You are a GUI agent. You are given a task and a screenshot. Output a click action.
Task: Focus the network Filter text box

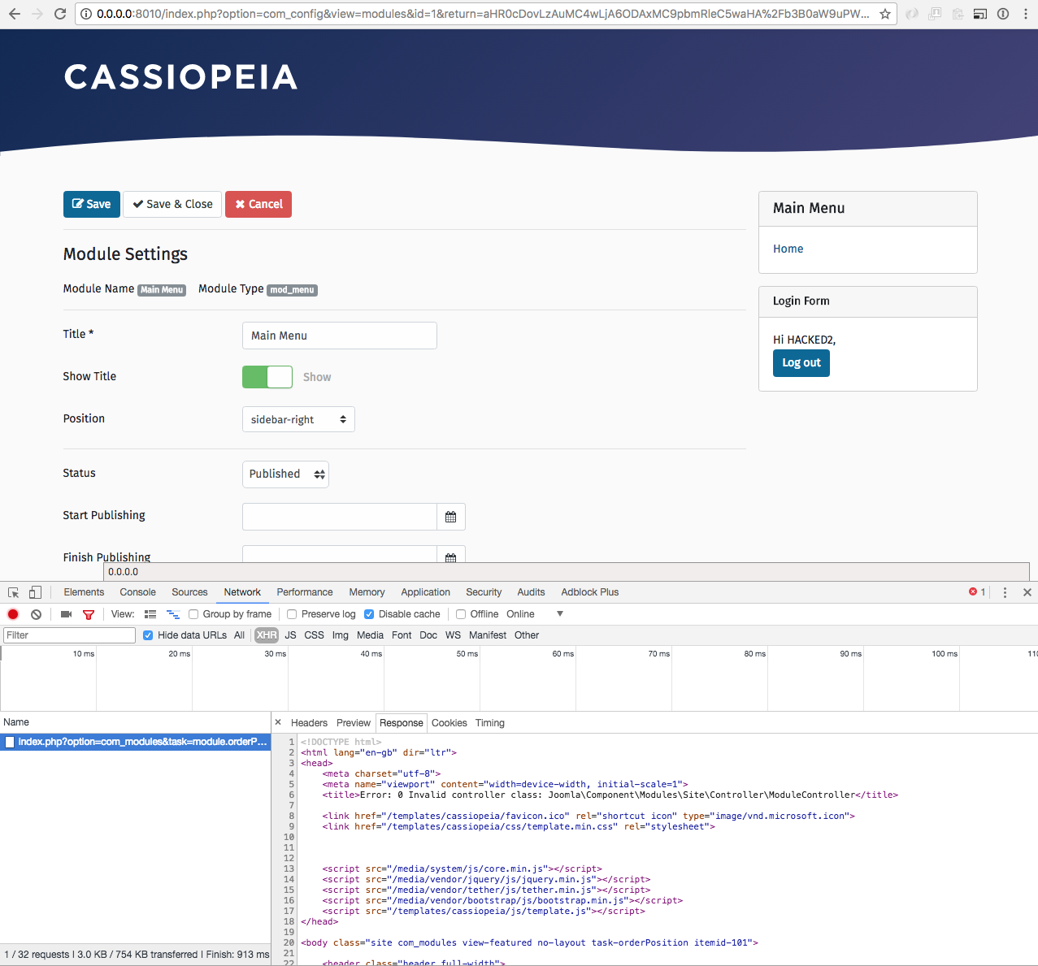[x=69, y=635]
